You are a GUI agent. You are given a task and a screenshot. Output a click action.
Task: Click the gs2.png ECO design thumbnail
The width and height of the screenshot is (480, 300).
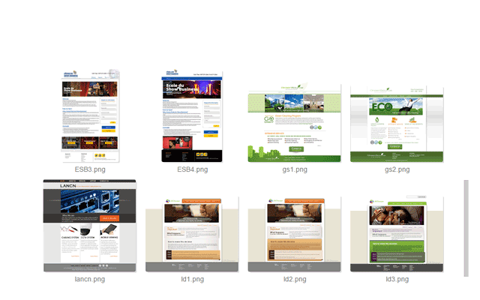click(x=396, y=124)
